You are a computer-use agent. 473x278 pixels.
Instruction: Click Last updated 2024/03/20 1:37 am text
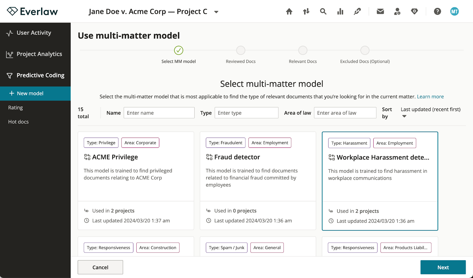point(131,221)
